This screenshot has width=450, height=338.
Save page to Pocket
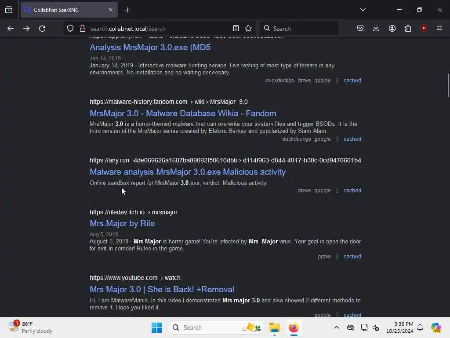pyautogui.click(x=360, y=28)
